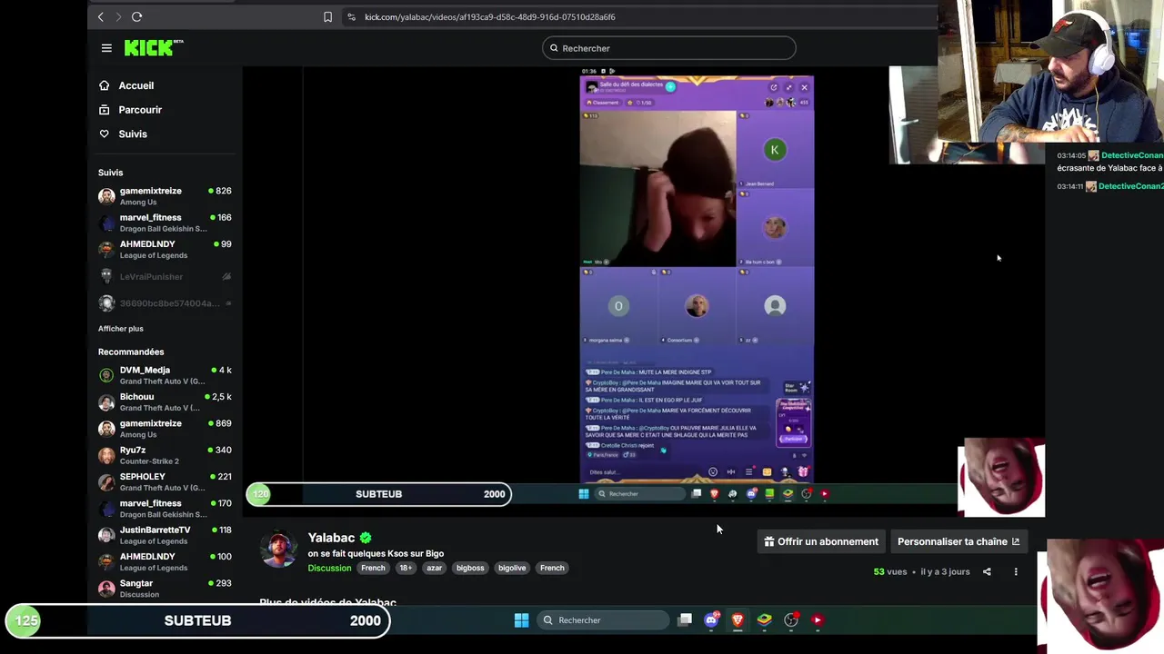This screenshot has height=654, width=1164.
Task: Click the SUBTEUB 125/2000 progress bar
Action: pos(197,620)
